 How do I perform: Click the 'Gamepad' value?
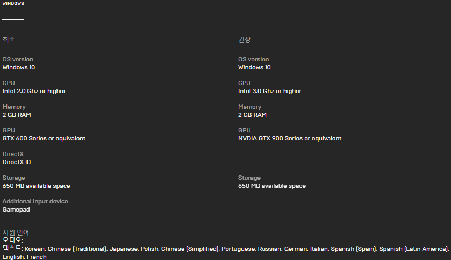click(x=16, y=209)
